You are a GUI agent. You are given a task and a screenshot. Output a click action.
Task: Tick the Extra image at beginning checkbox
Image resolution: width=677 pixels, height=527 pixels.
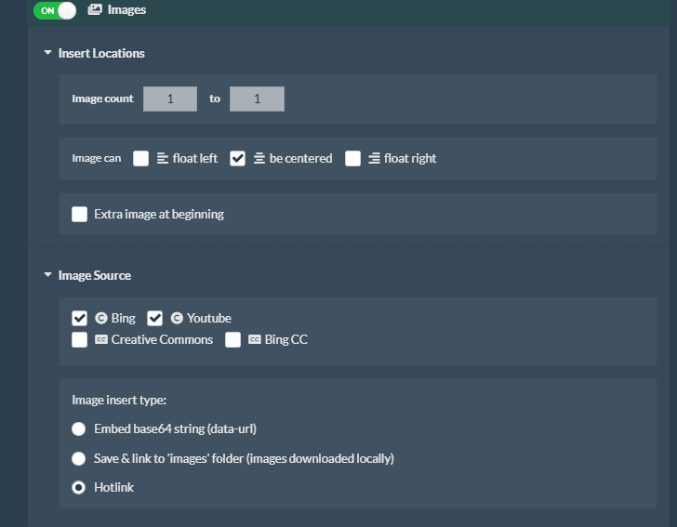(79, 214)
